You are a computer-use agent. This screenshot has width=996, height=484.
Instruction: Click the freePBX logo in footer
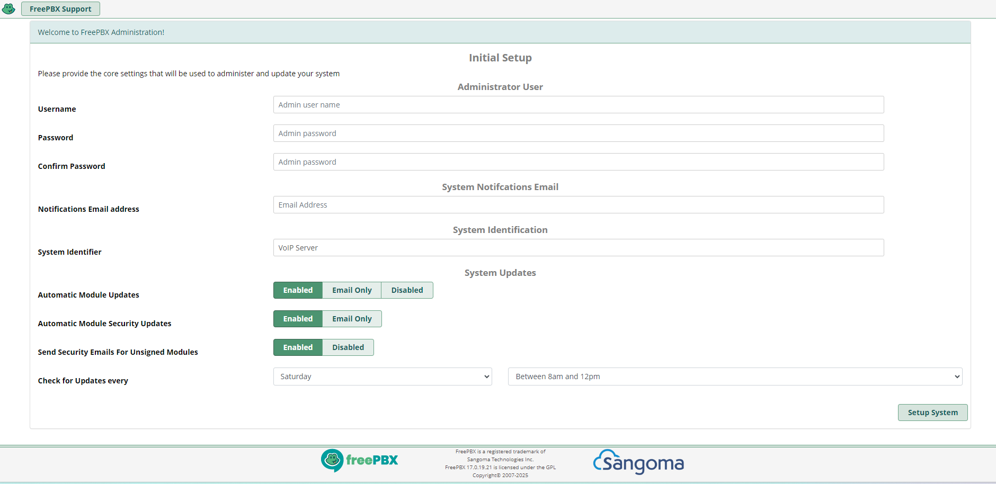[x=360, y=460]
